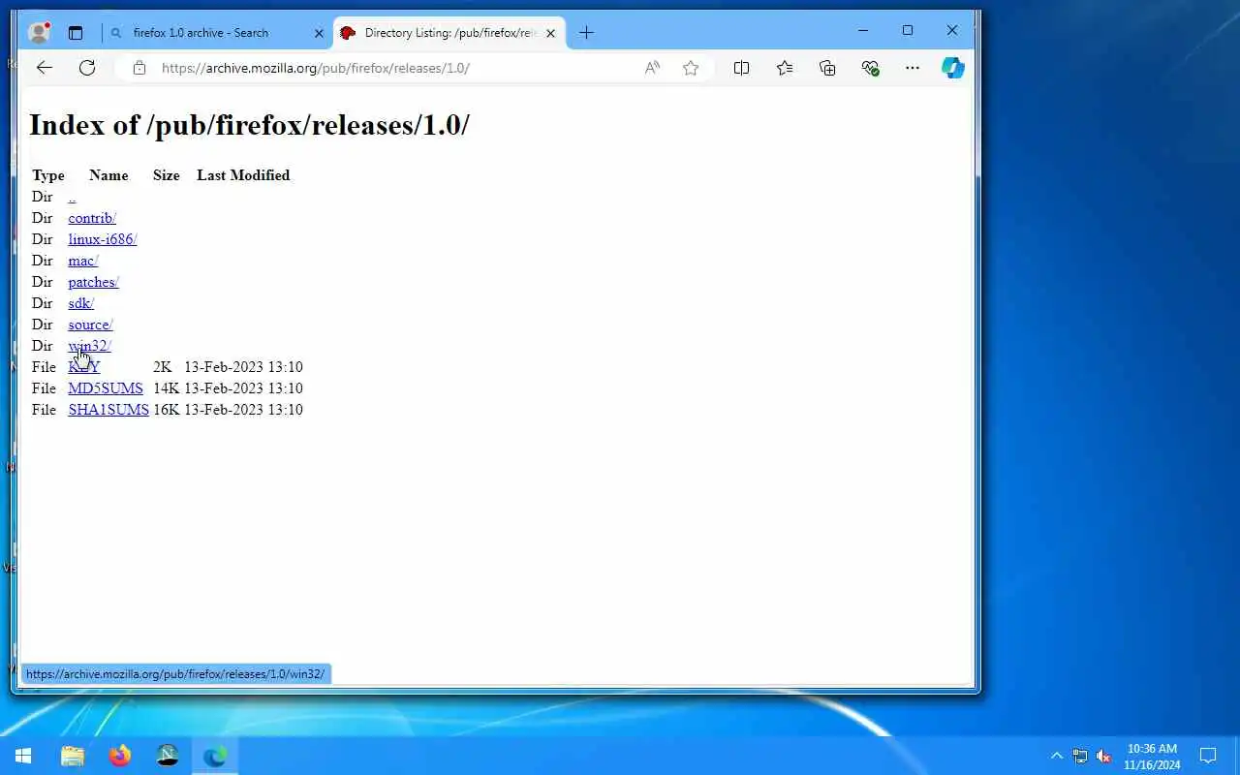Open muted volume tray icon

1103,756
